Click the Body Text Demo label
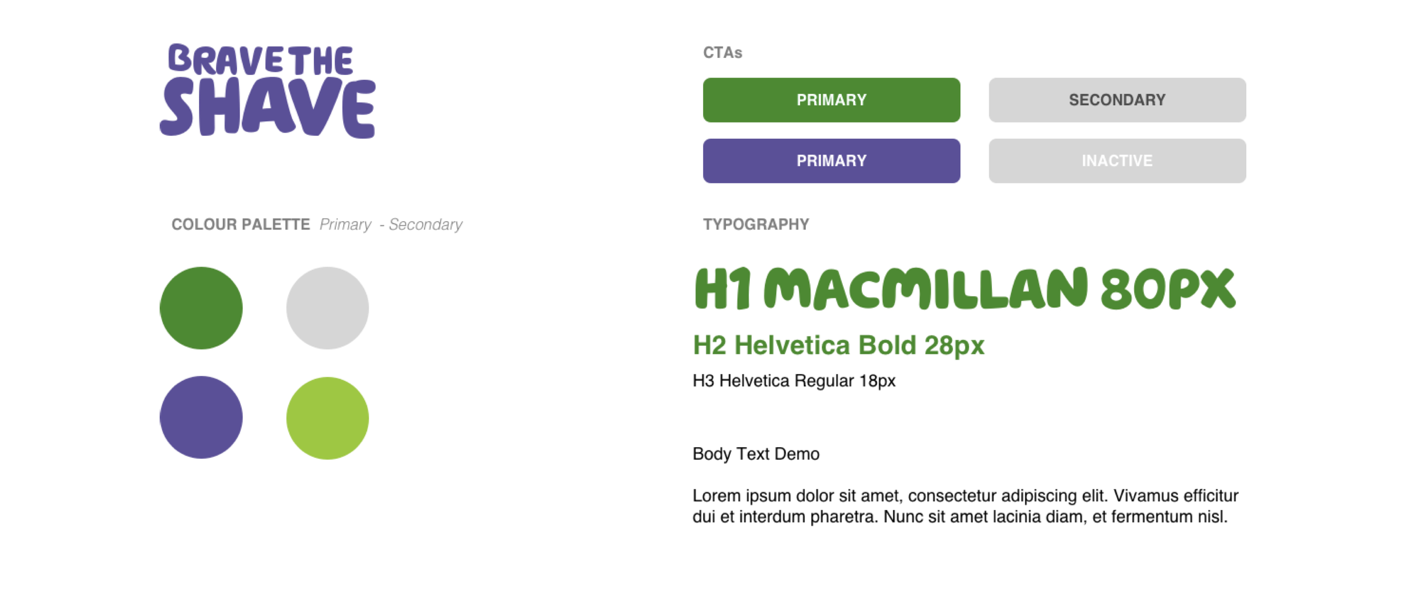This screenshot has width=1406, height=601. pos(756,454)
